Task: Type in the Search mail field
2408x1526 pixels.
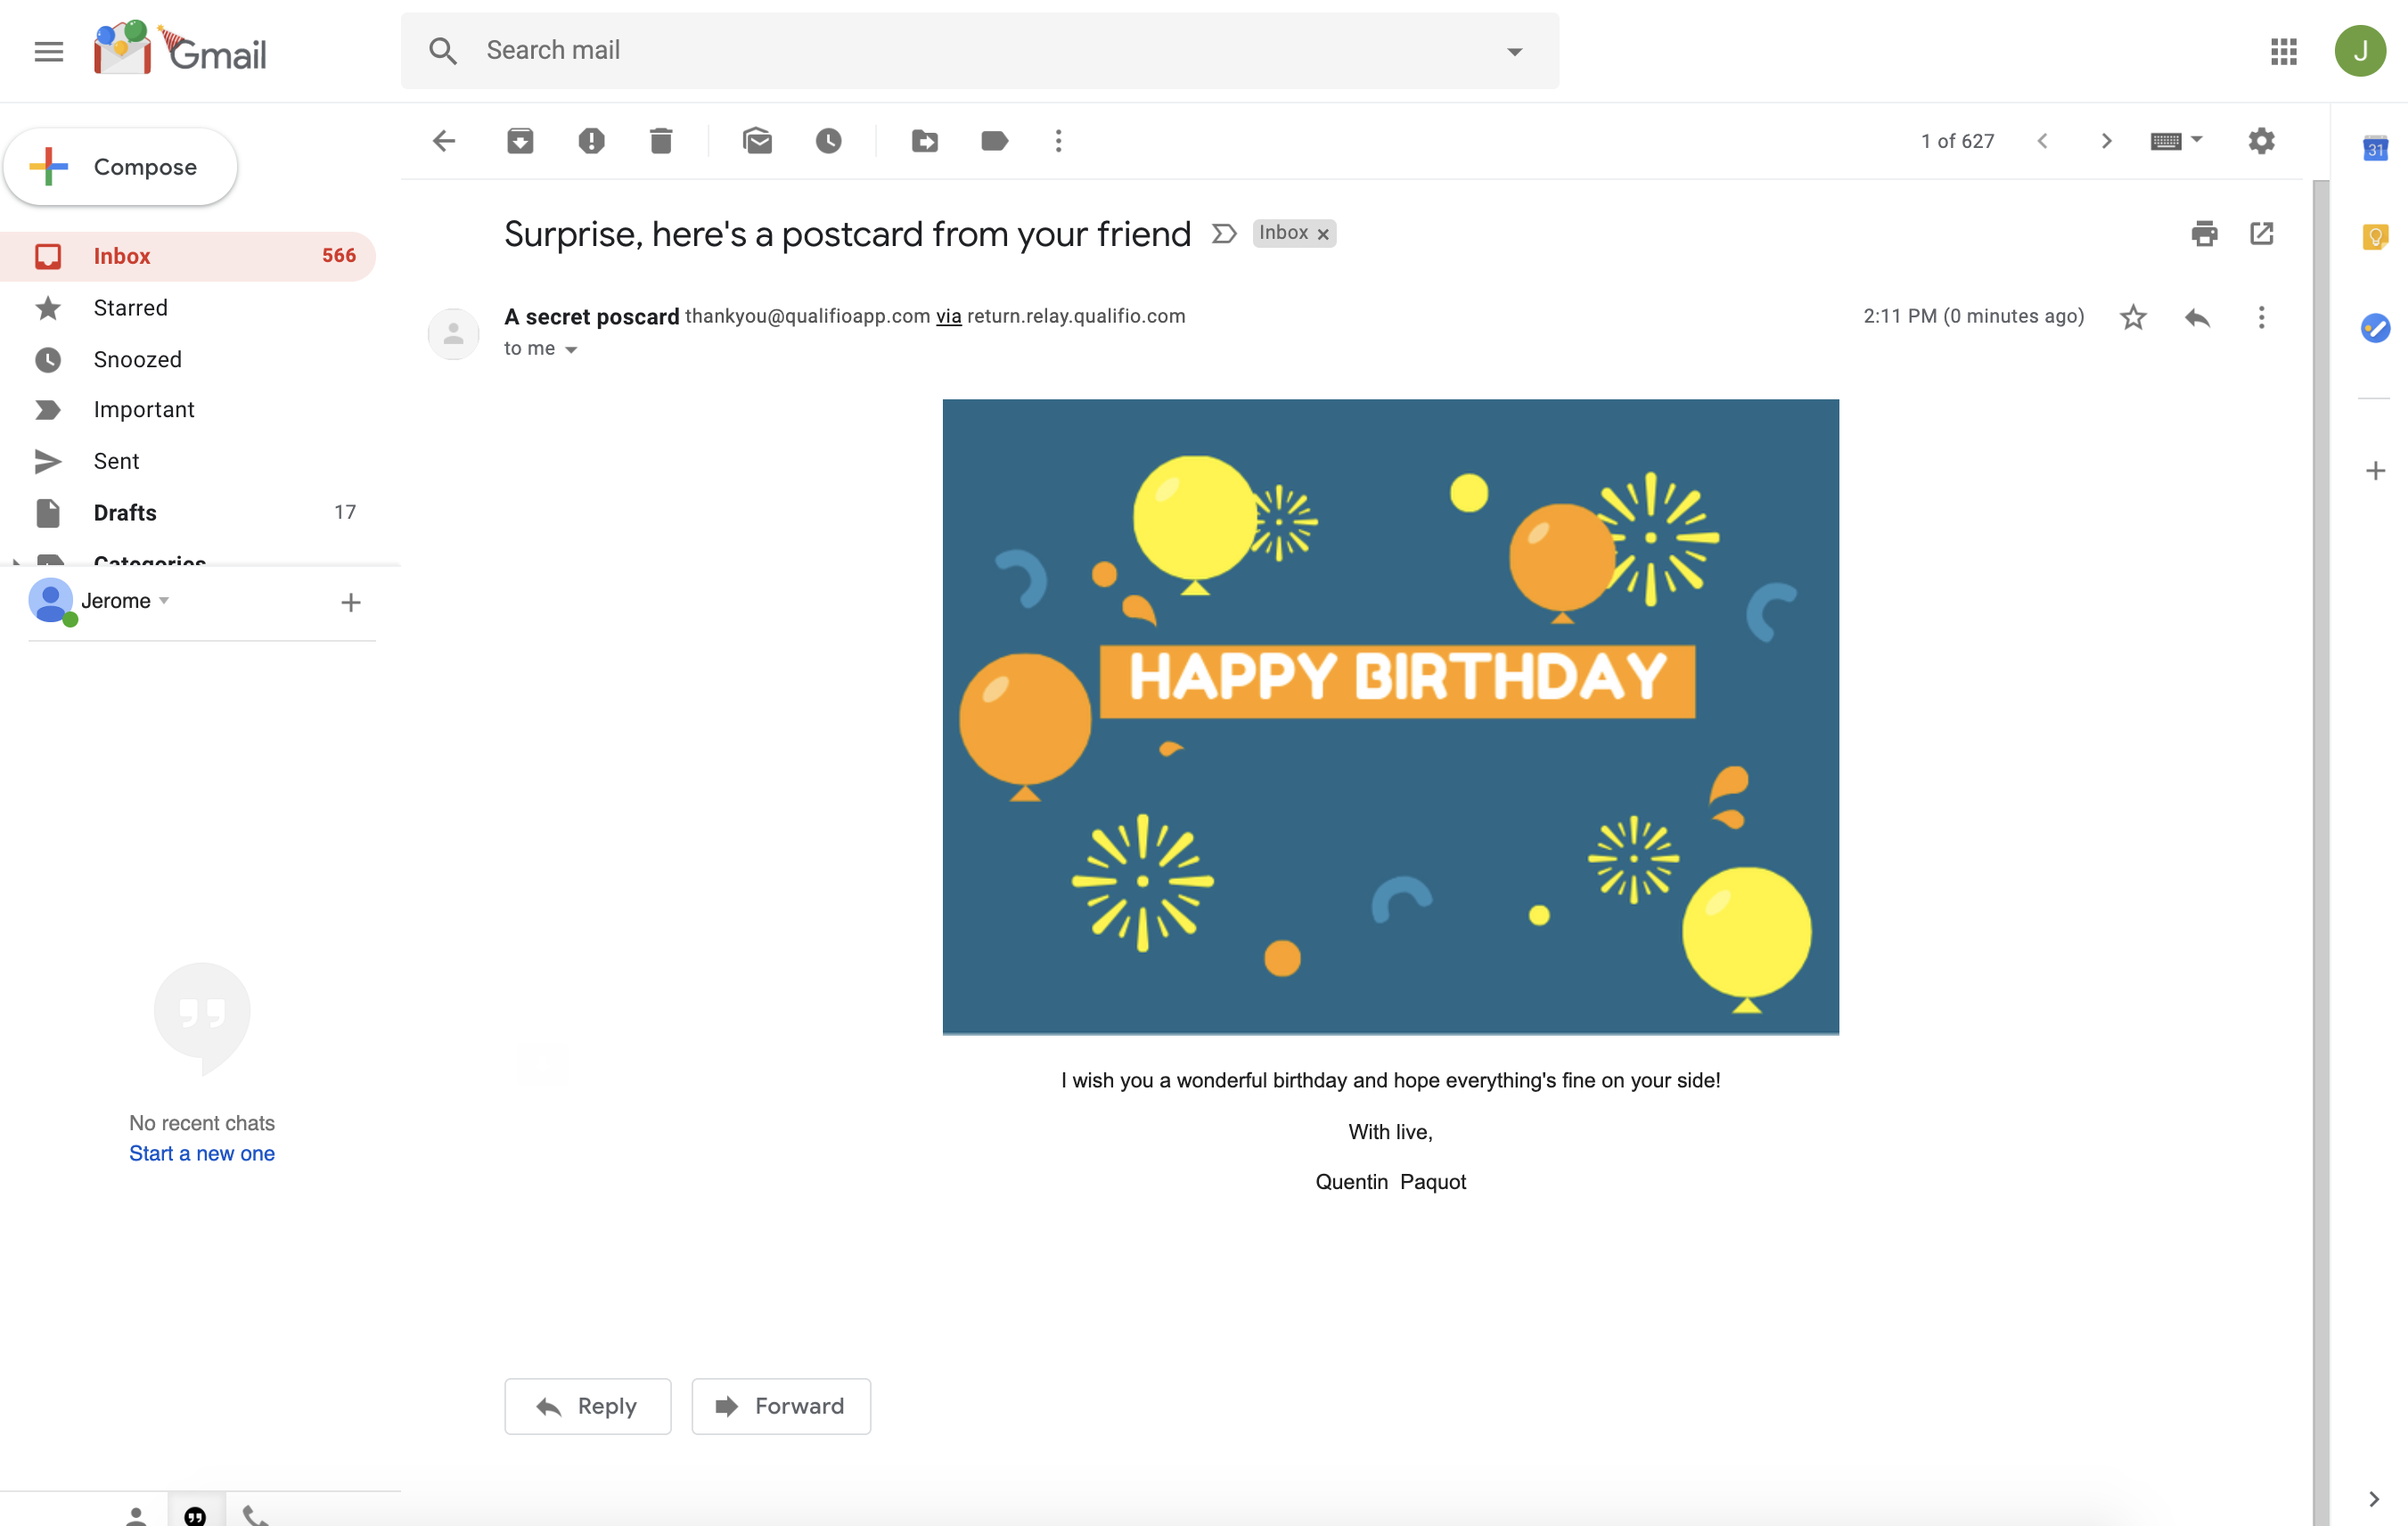Action: coord(980,51)
